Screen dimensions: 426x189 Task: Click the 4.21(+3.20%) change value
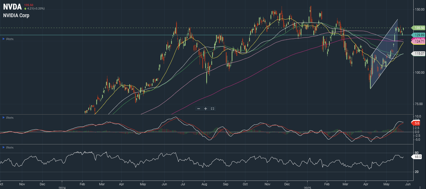pos(36,8)
